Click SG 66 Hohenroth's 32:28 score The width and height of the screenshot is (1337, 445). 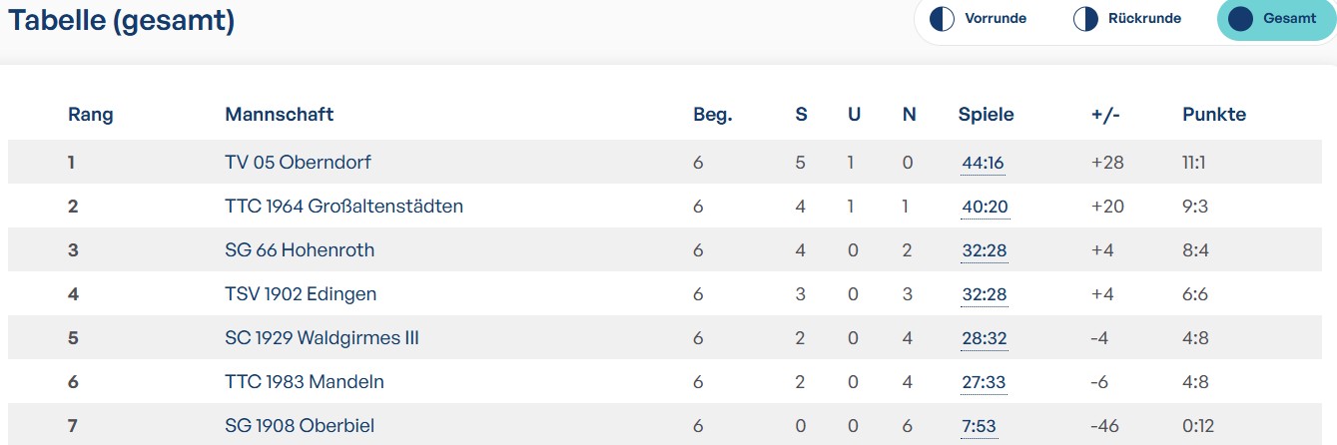click(984, 250)
